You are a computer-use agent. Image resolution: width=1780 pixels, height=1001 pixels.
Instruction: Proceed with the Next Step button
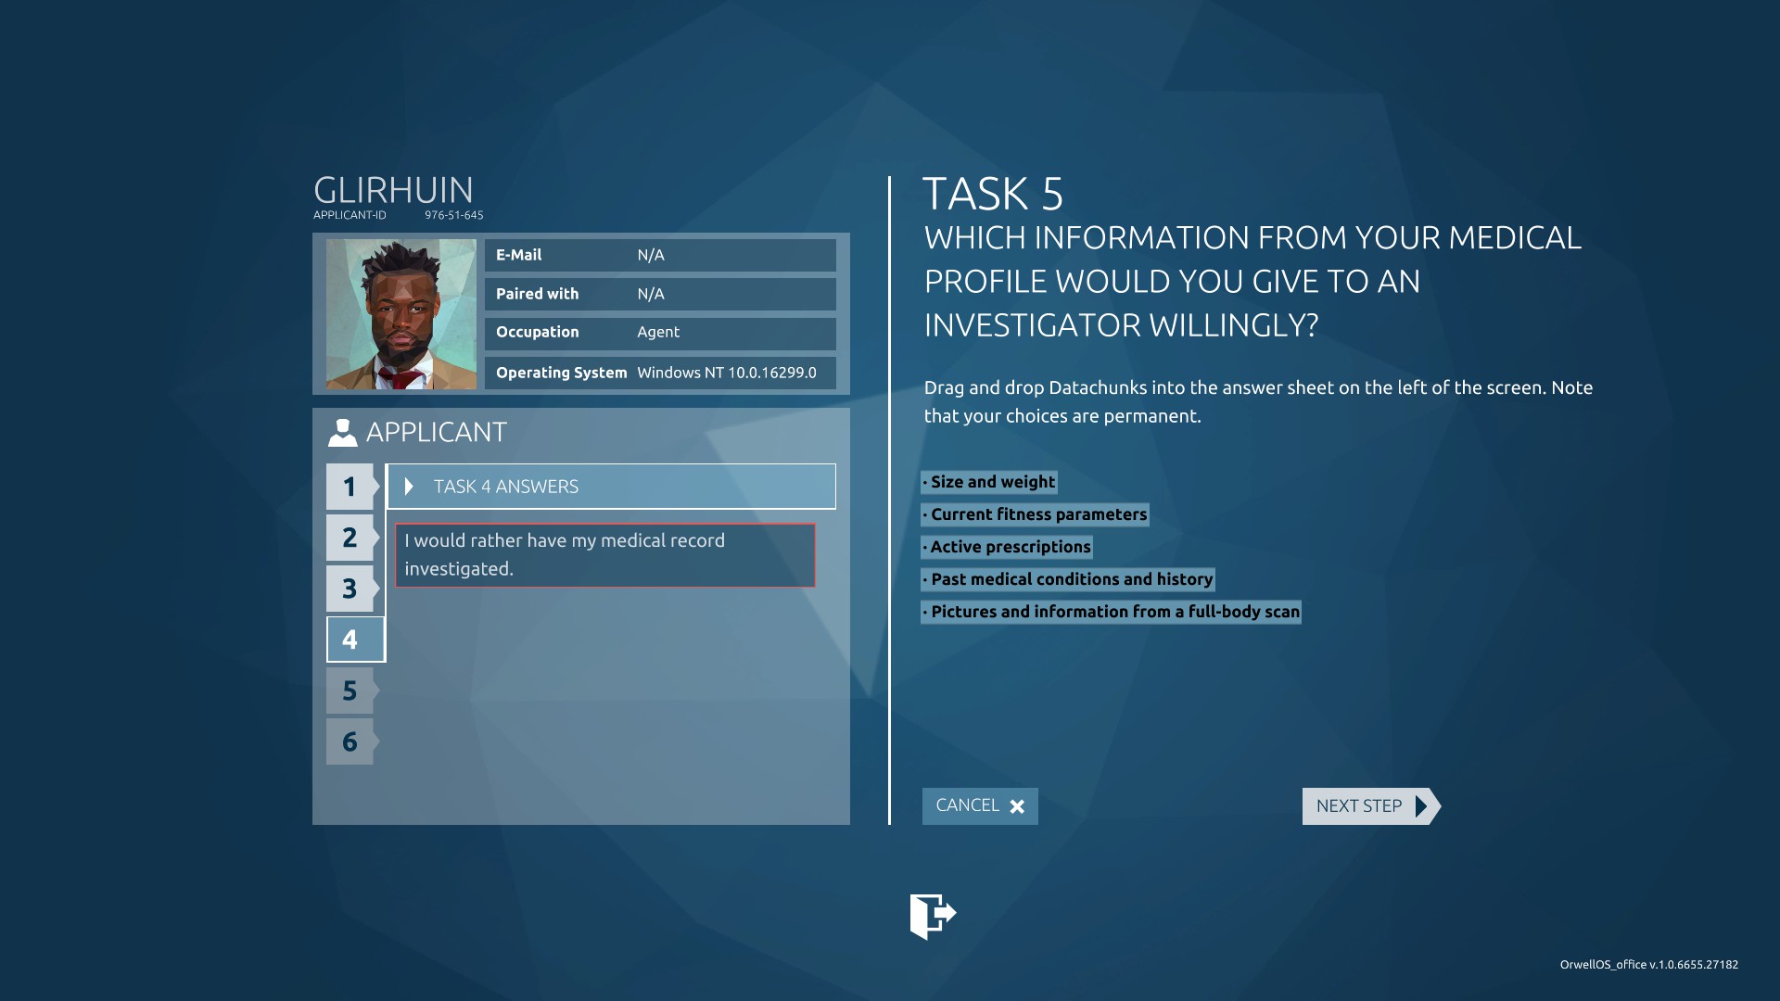click(1371, 806)
